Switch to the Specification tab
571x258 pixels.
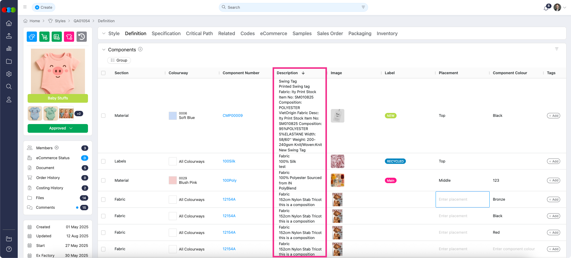pyautogui.click(x=166, y=34)
